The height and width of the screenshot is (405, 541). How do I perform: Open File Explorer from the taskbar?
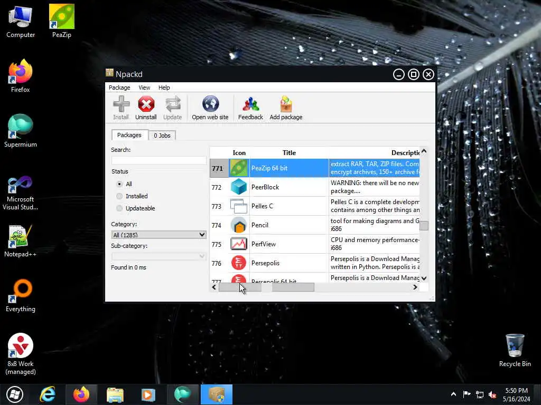pyautogui.click(x=115, y=394)
